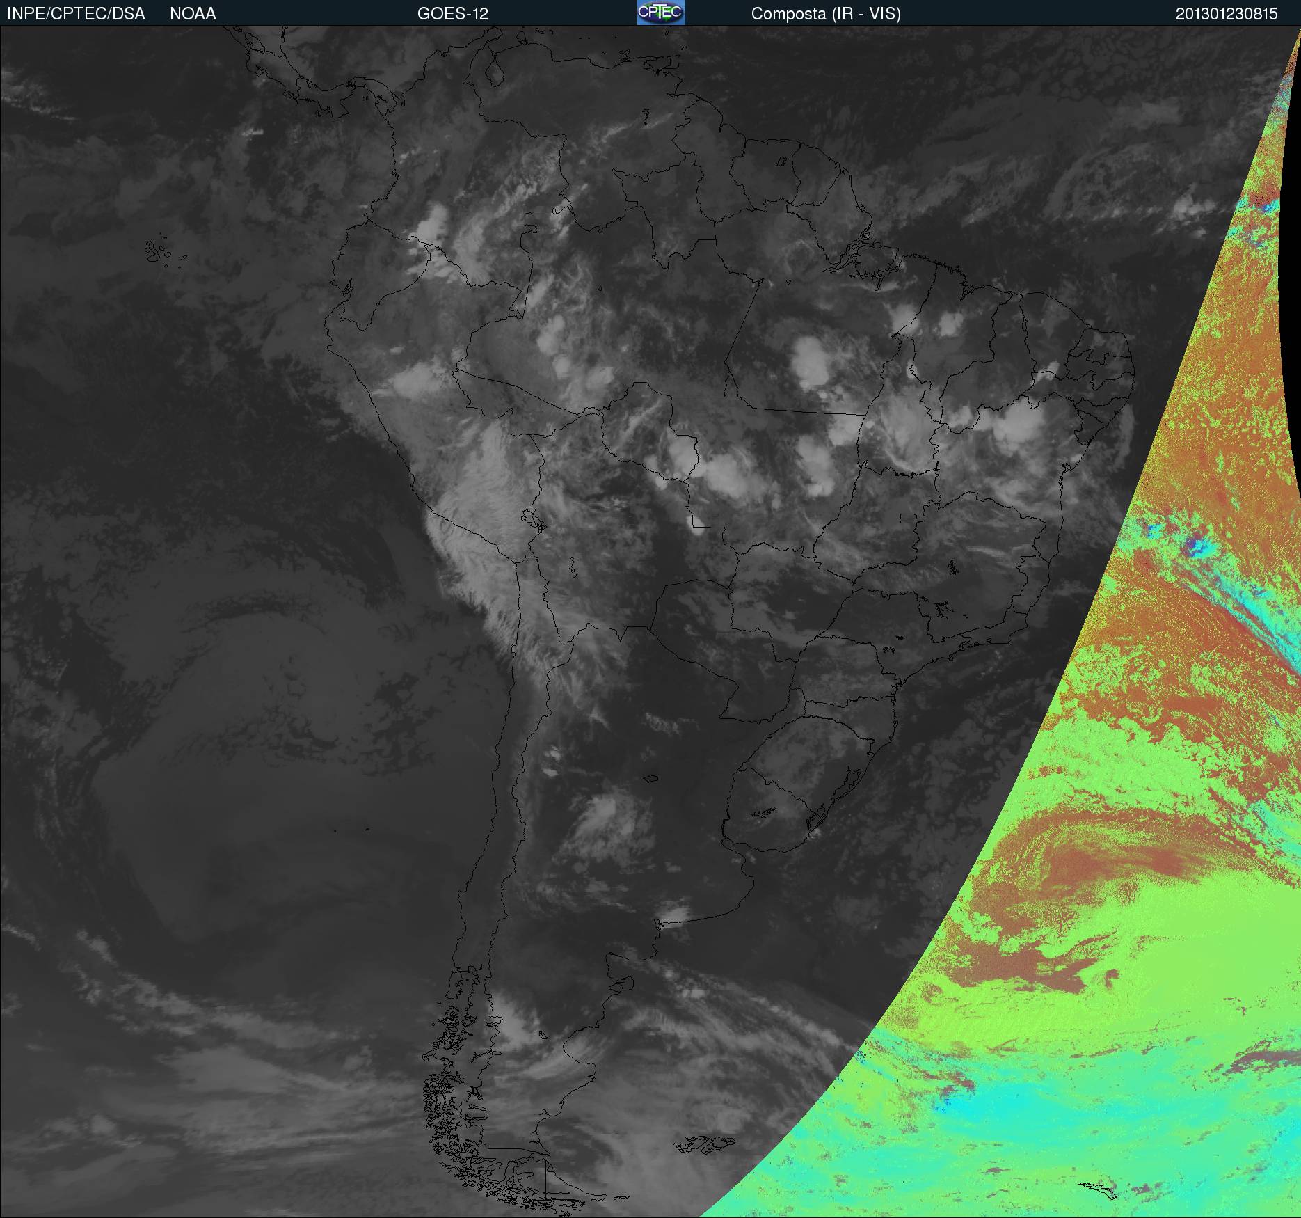1301x1218 pixels.
Task: Select the NOAA label in header
Action: 193,14
